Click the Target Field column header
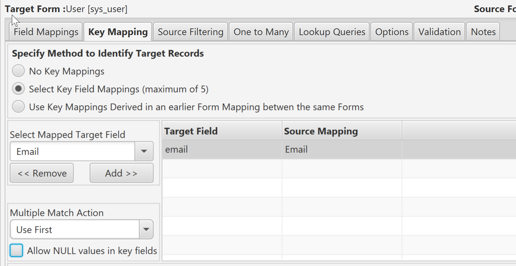The height and width of the screenshot is (266, 516). point(222,131)
